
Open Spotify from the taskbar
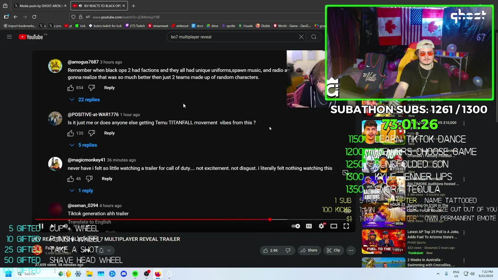tap(135, 274)
